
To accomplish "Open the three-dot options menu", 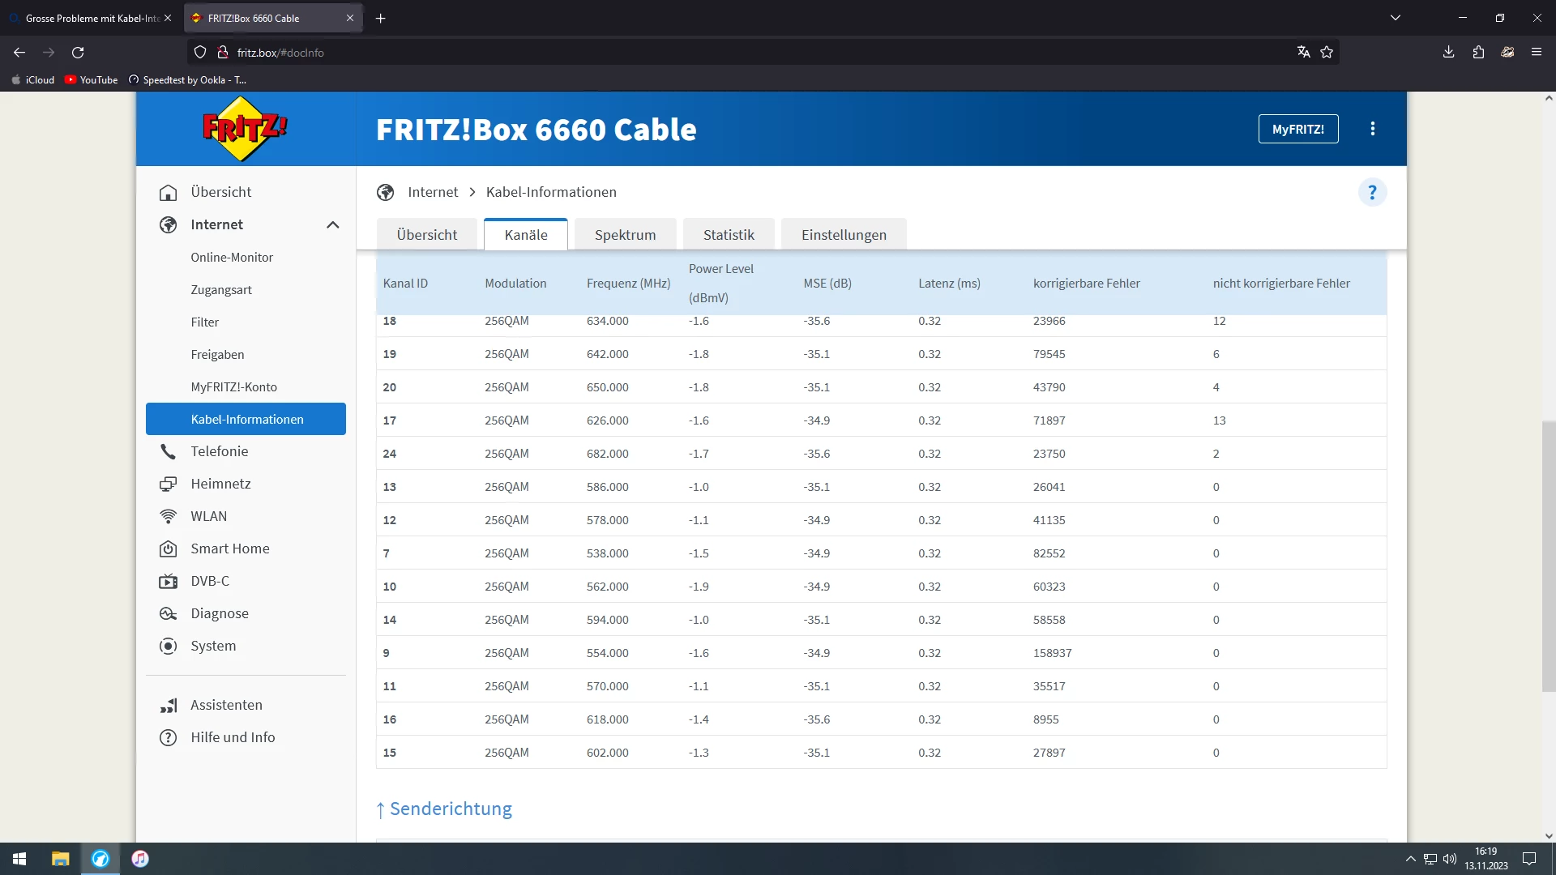I will point(1372,129).
